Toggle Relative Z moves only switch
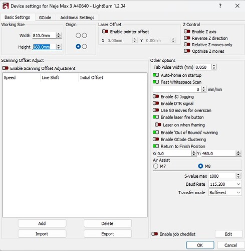Screen dimensions: 245x251 tap(187, 45)
